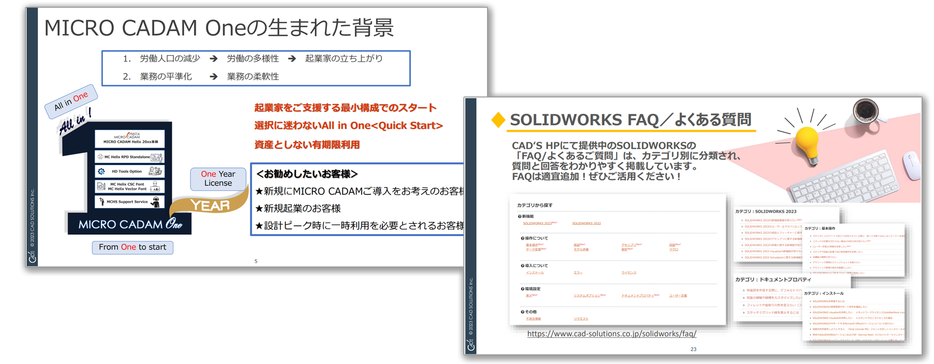Screen dimensions: 934x364
Task: Click the カテゴリから探す heading
Action: click(534, 205)
